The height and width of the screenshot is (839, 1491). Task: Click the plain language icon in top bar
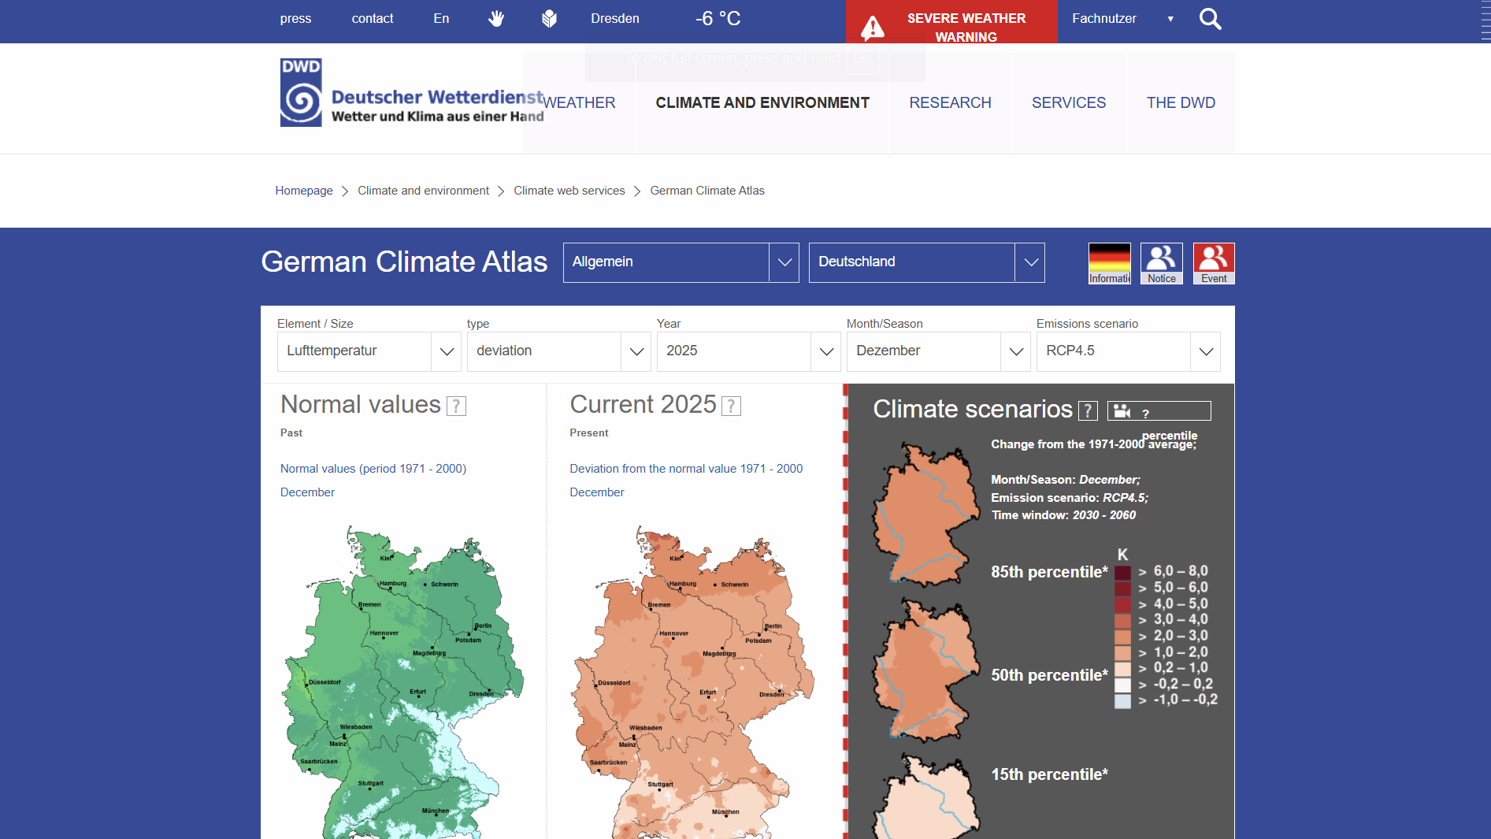549,18
